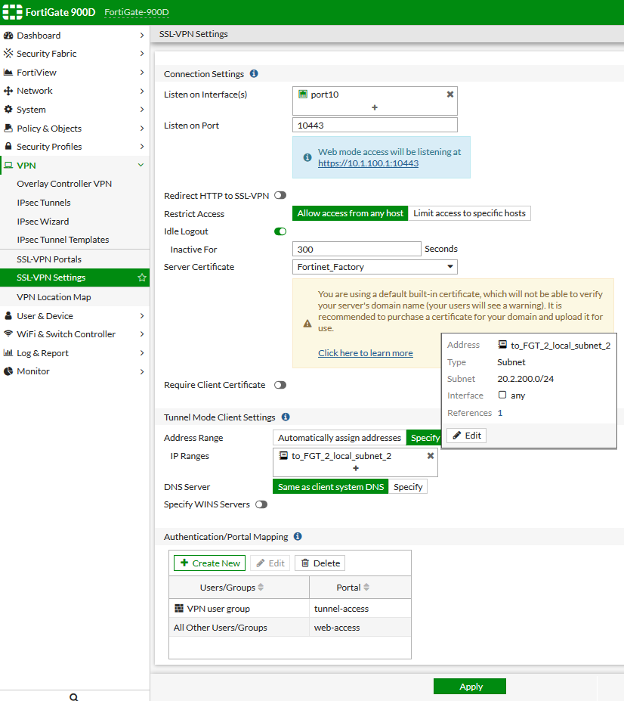The image size is (624, 701).
Task: Open the search via magnifier icon
Action: point(73,696)
